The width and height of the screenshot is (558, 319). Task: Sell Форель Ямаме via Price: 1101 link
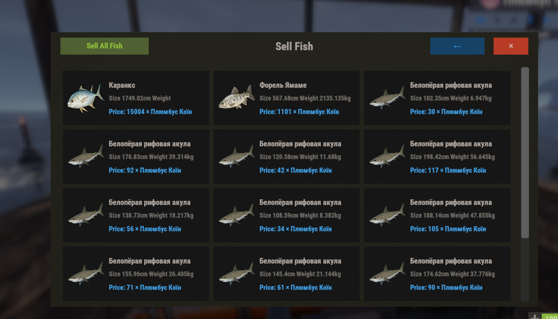point(299,112)
